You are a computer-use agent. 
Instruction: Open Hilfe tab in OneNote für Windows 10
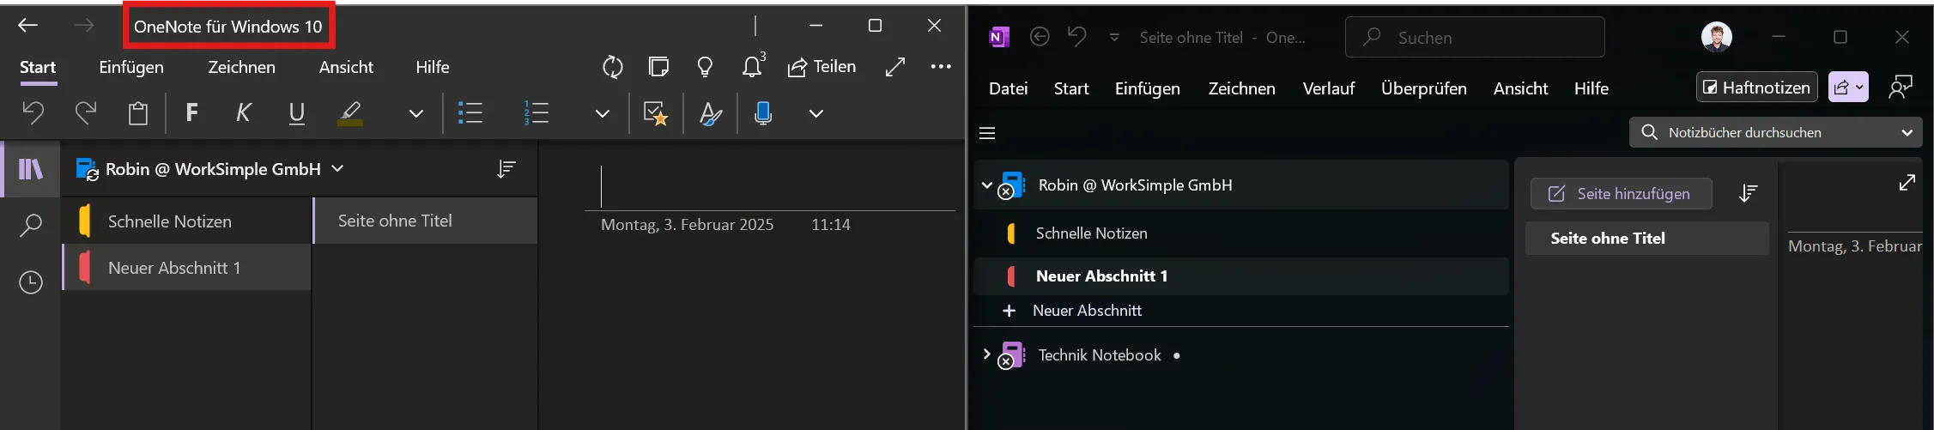(433, 67)
